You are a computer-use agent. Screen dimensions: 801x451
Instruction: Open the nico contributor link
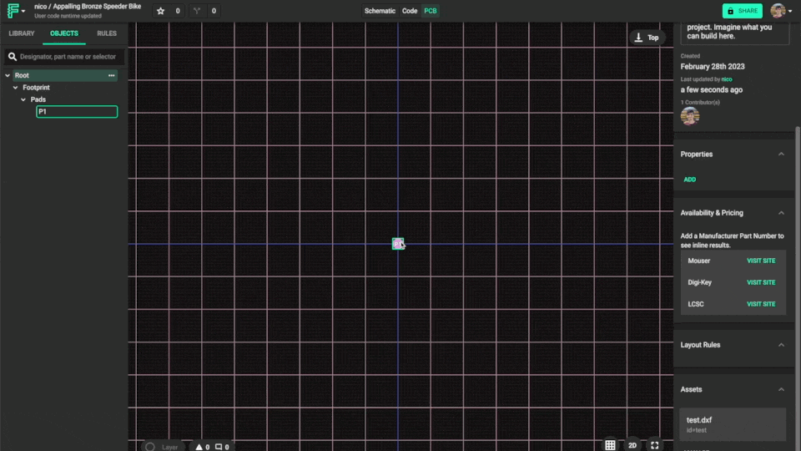pos(727,79)
